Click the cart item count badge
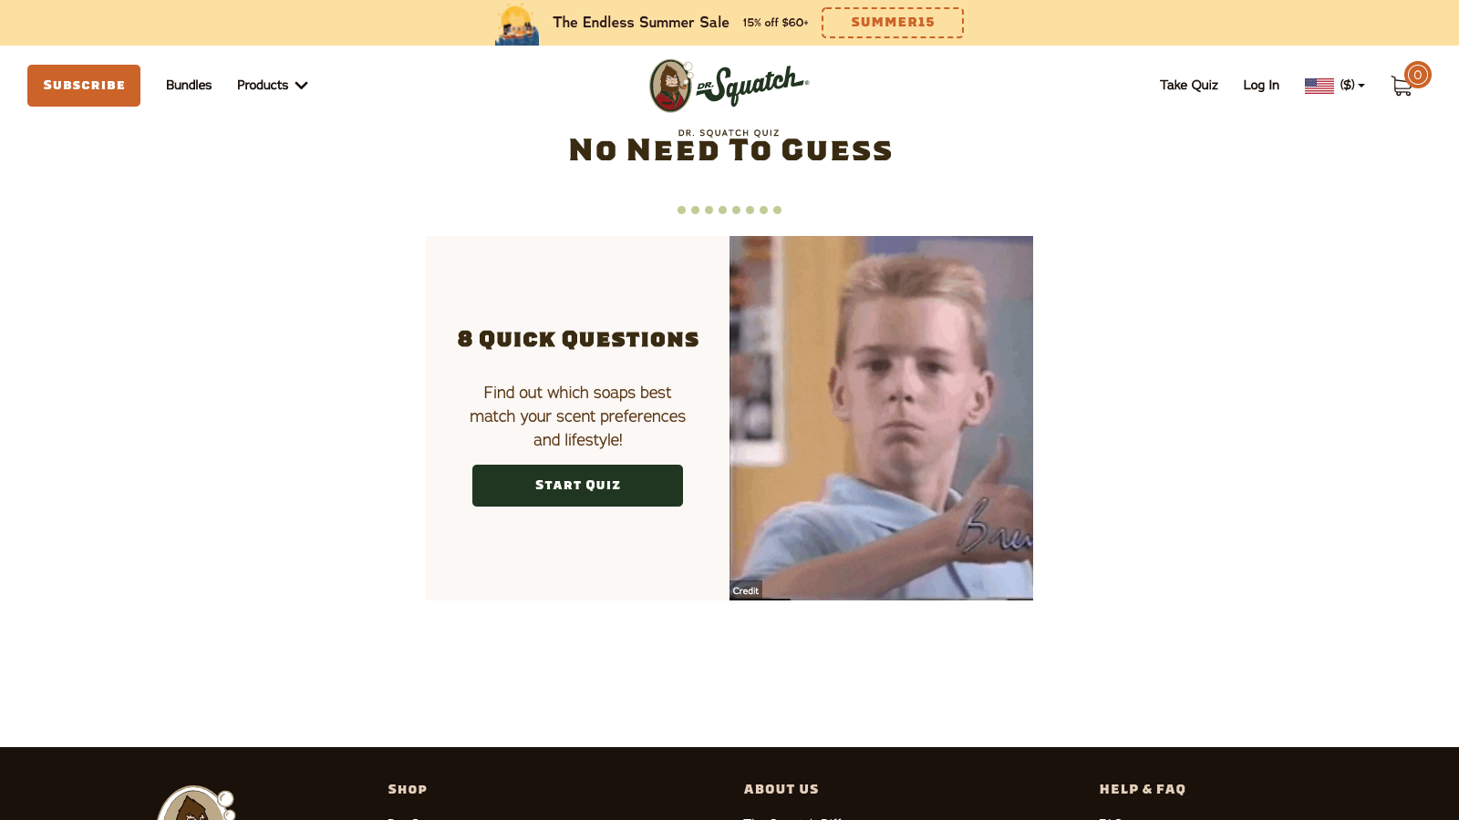 pyautogui.click(x=1418, y=75)
